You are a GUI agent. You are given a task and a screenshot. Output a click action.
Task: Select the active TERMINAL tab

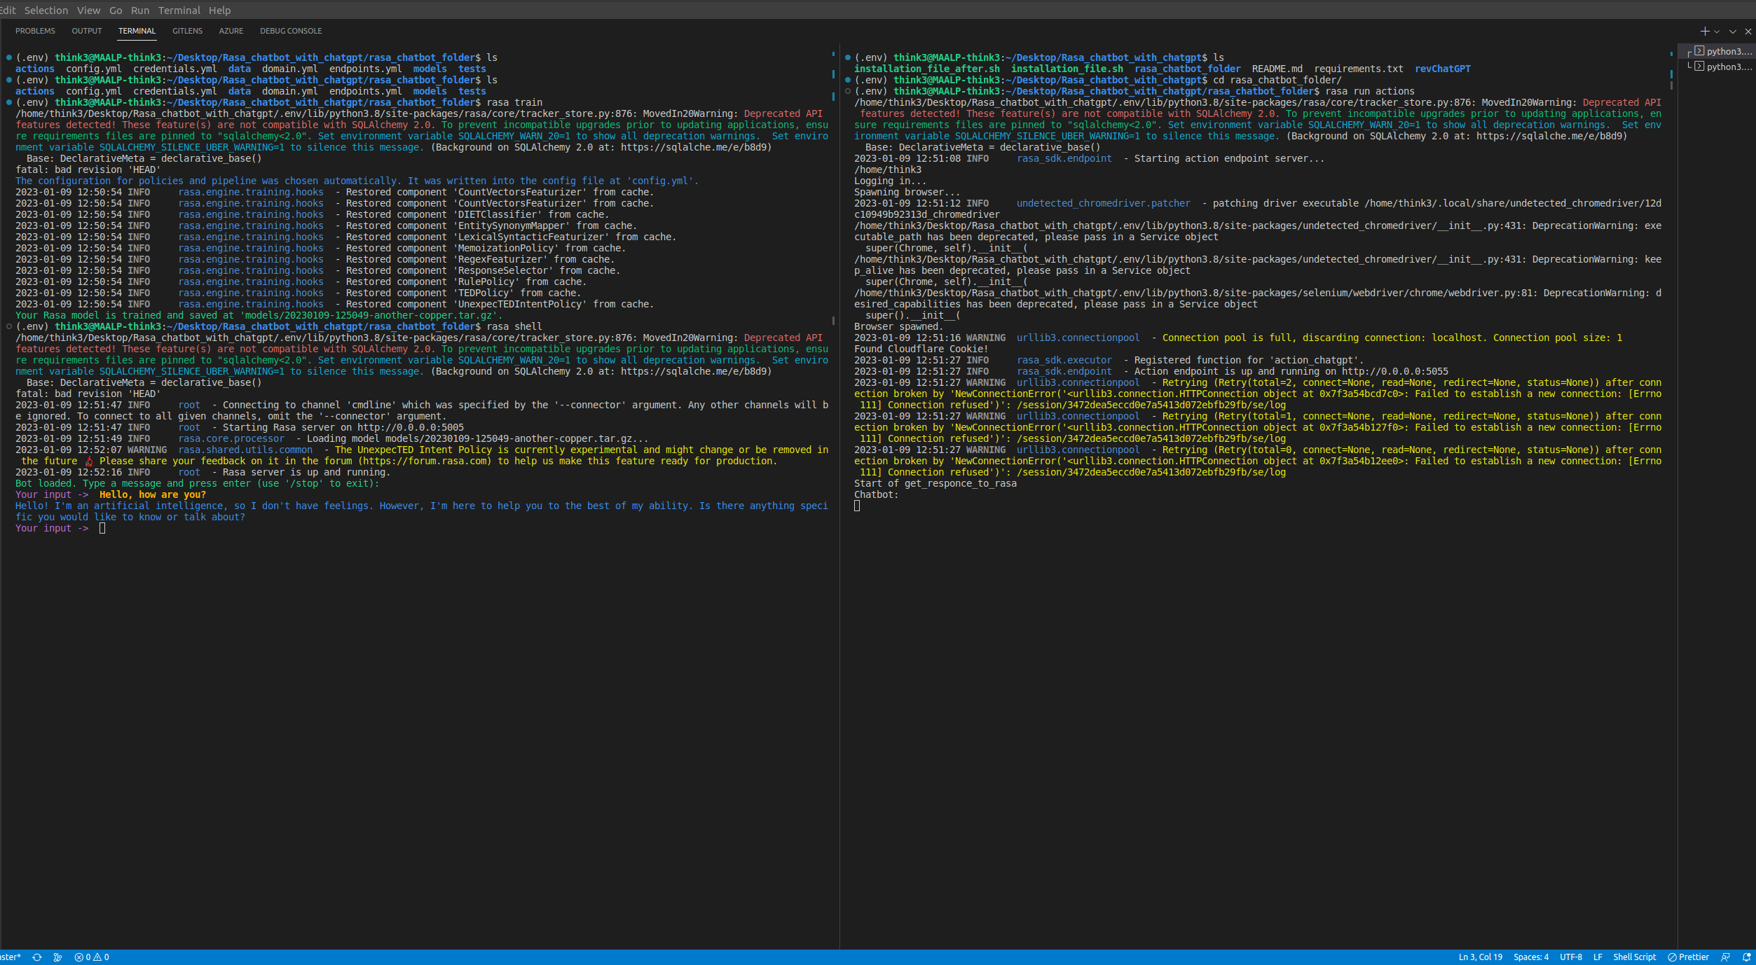(137, 31)
